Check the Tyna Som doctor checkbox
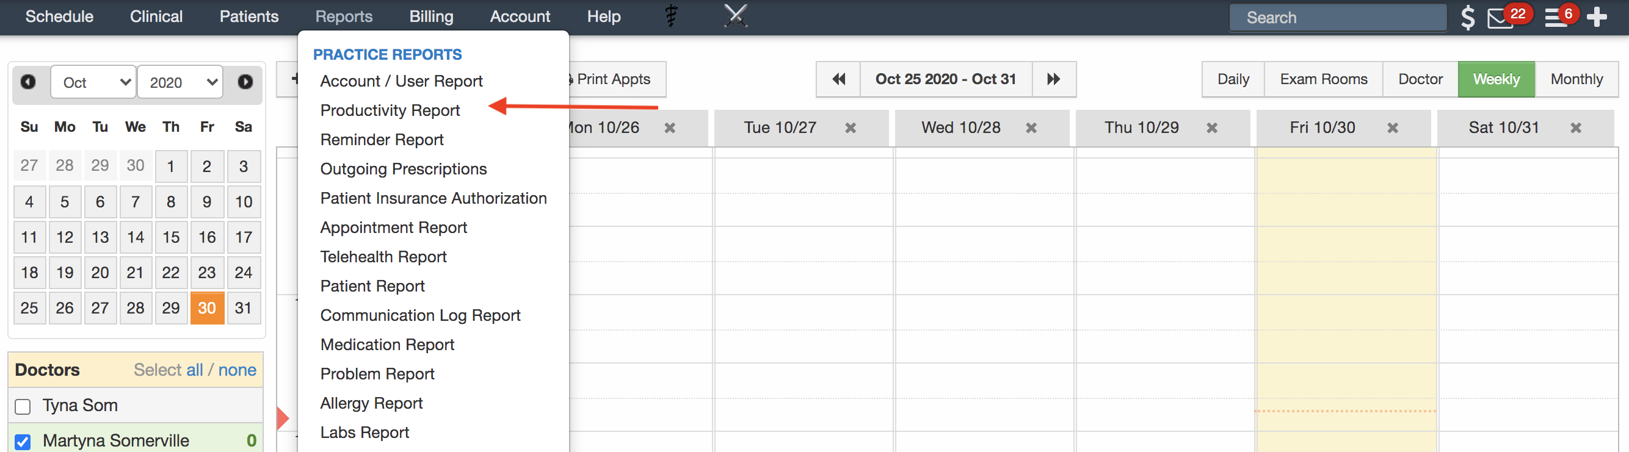Screen dimensions: 1629x452 coord(23,406)
